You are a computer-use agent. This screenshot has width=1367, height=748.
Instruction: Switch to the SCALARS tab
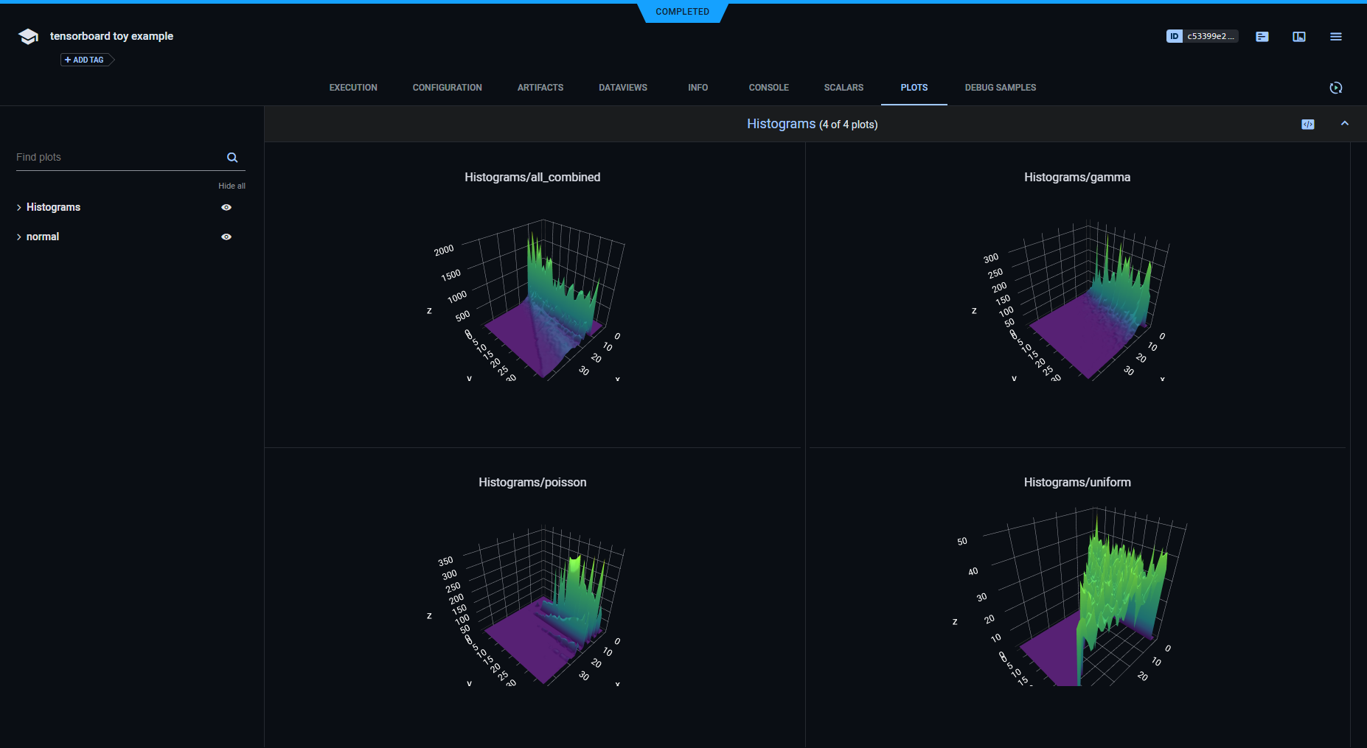[843, 88]
